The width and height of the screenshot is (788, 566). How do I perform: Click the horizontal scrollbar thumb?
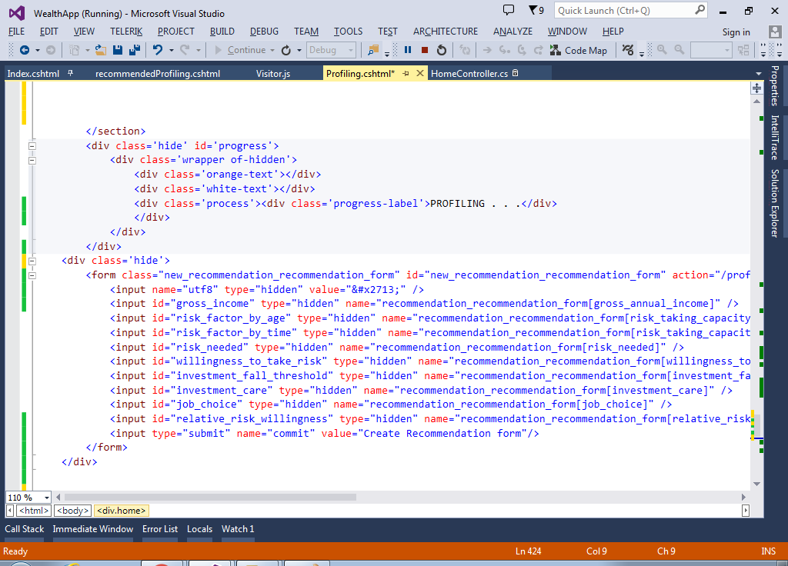(210, 498)
